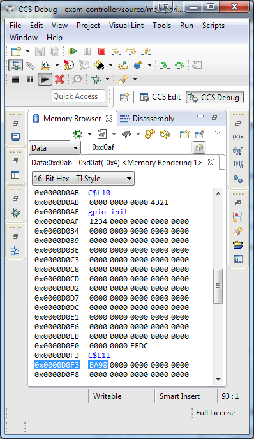Image resolution: width=254 pixels, height=439 pixels.
Task: Click the C$L11 symbol label
Action: tap(99, 355)
